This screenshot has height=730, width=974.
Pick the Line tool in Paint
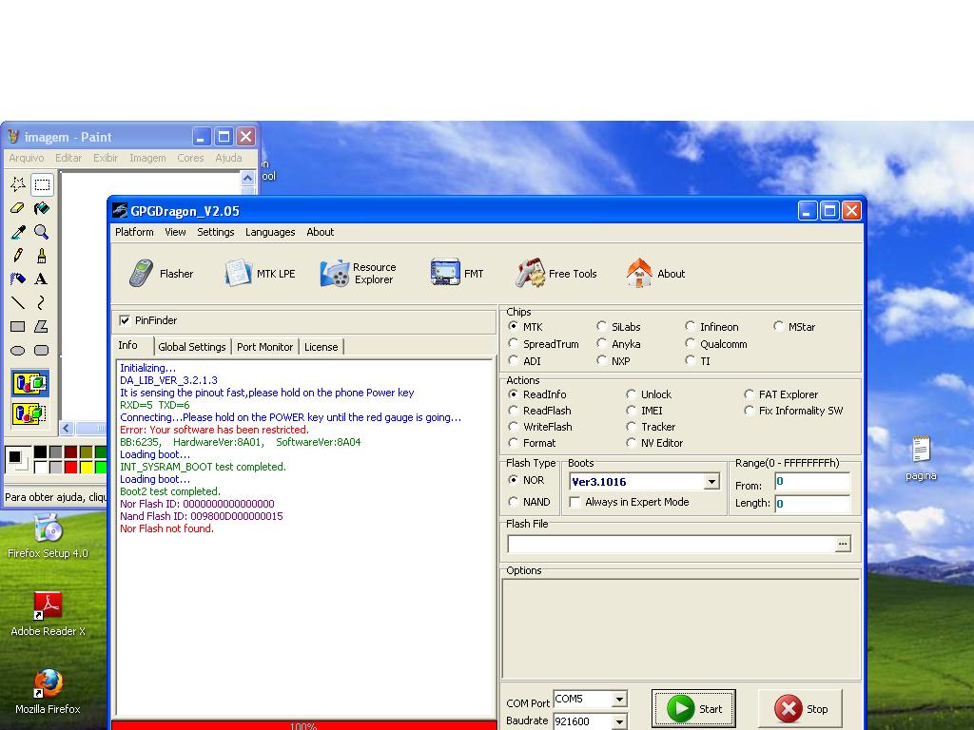tap(18, 302)
